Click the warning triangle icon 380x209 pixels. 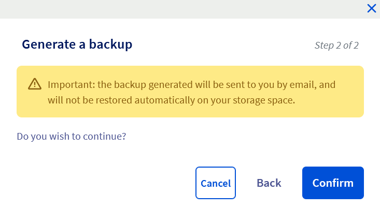[x=34, y=84]
